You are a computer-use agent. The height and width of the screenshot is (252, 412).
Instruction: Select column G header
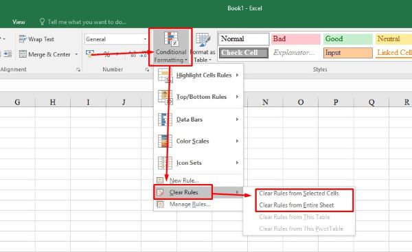[17, 102]
